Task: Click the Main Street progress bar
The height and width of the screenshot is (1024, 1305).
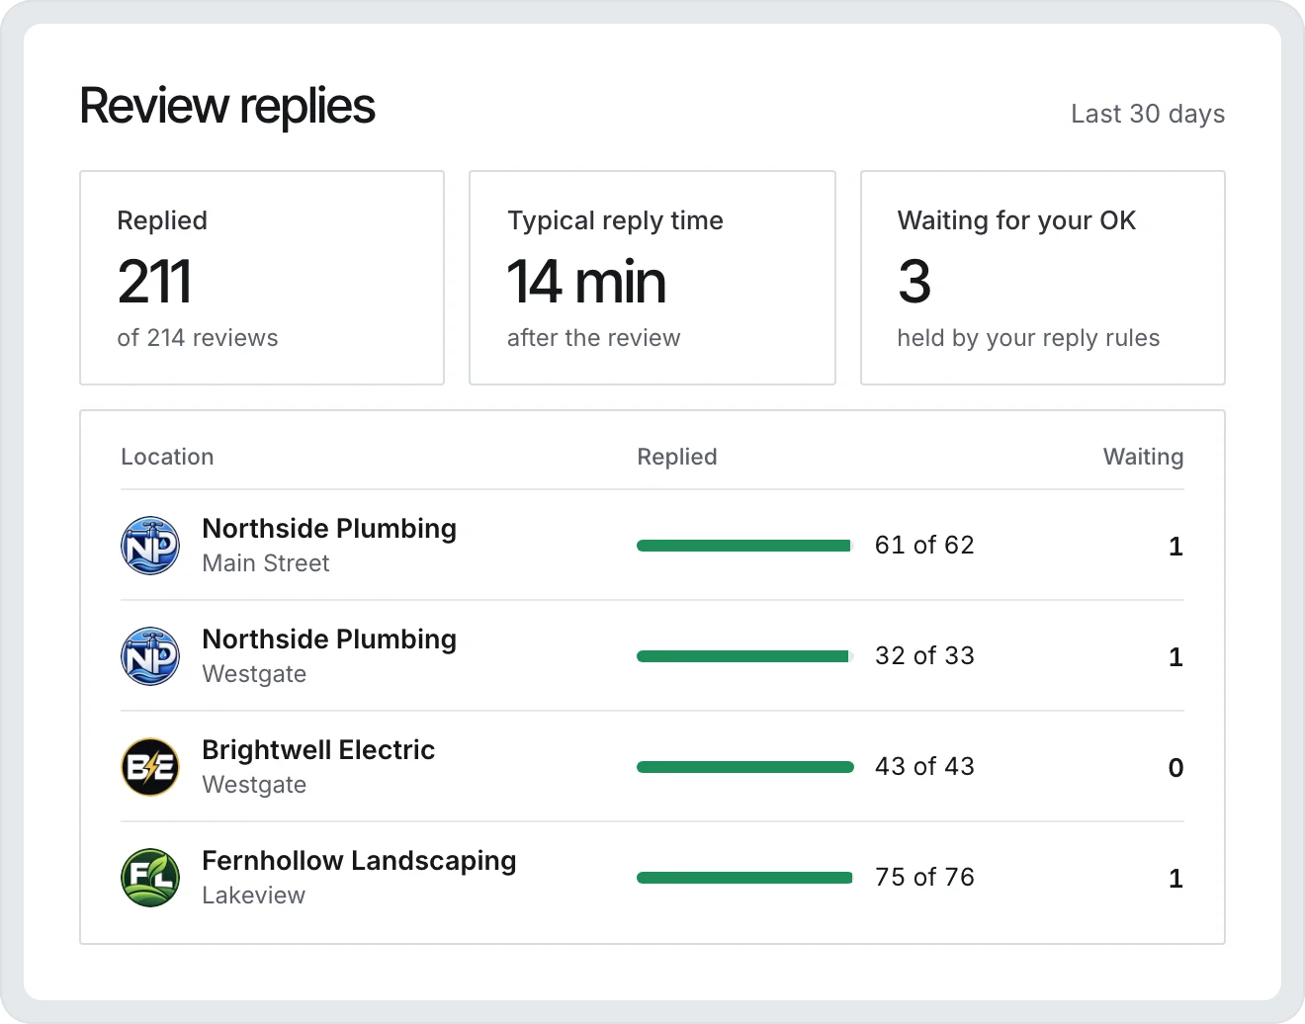Action: tap(745, 546)
